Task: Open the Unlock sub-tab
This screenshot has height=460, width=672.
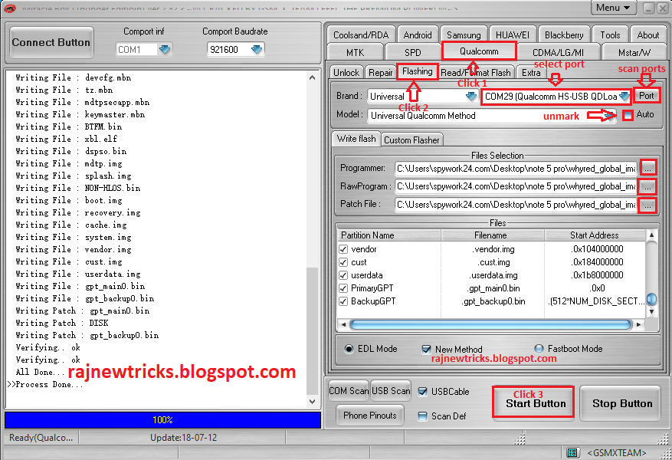Action: coord(346,73)
